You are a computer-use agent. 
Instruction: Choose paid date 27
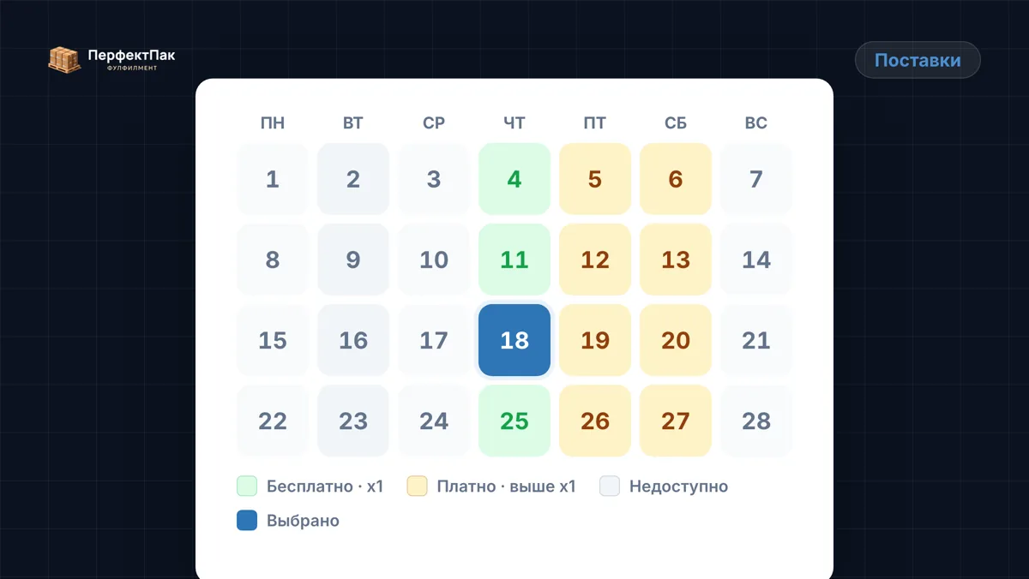pos(676,421)
